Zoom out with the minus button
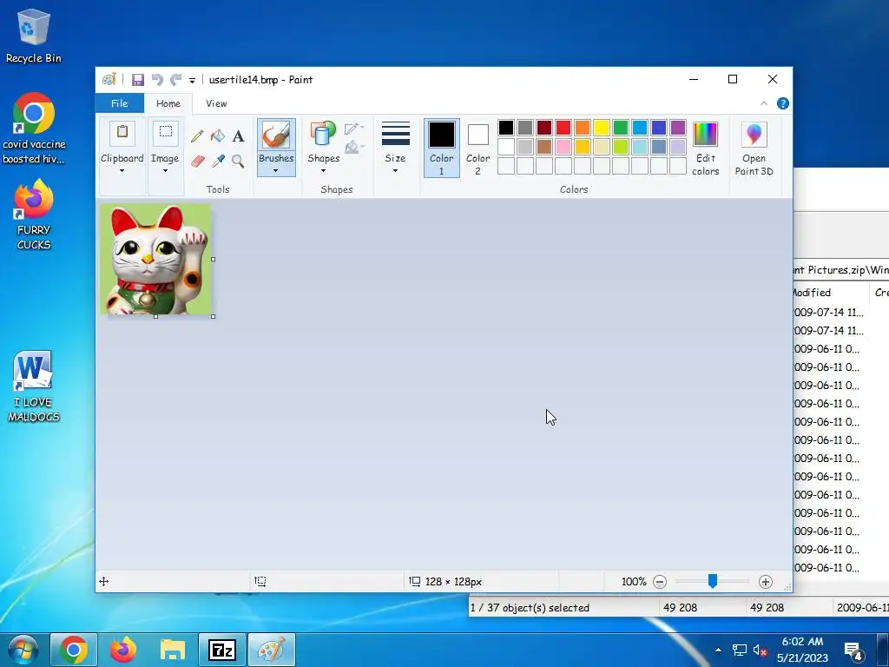 coord(660,581)
